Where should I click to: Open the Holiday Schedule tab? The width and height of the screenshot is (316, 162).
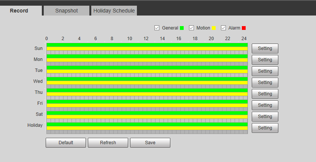pos(114,11)
